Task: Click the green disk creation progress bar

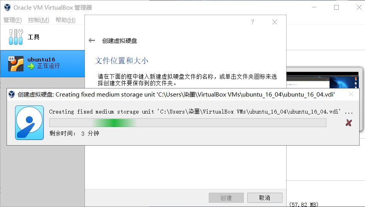Action: point(188,122)
